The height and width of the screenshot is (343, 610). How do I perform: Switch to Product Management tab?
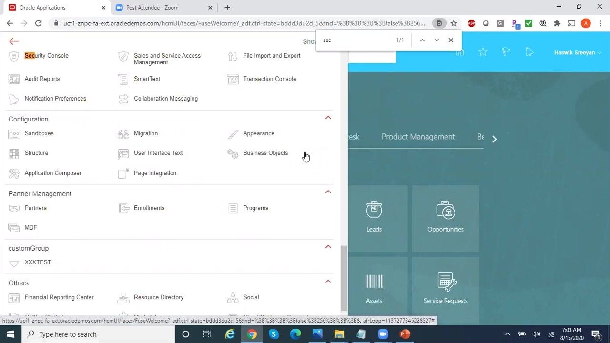coord(418,137)
